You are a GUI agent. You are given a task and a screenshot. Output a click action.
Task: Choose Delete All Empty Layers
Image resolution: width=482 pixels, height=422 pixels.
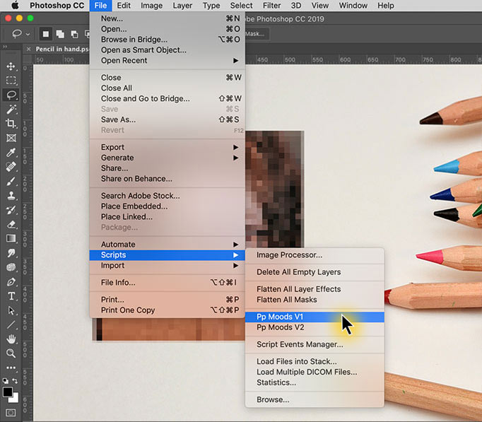point(315,272)
